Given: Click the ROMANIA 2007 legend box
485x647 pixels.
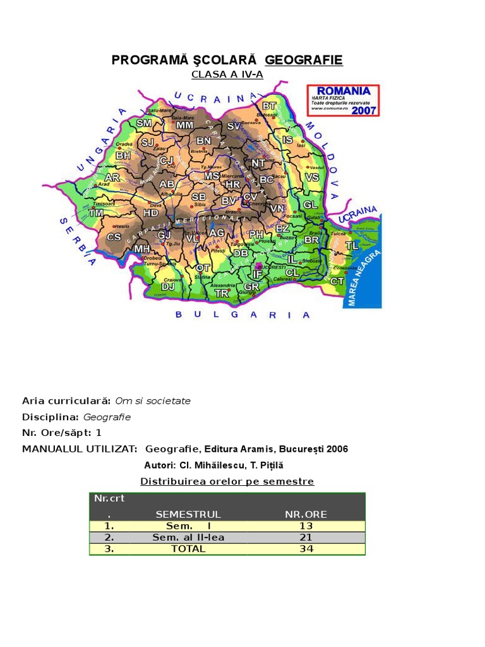Looking at the screenshot, I should (343, 100).
